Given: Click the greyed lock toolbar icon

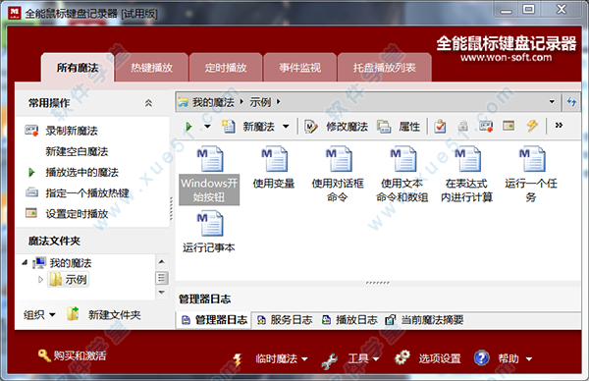Looking at the screenshot, I should 462,127.
